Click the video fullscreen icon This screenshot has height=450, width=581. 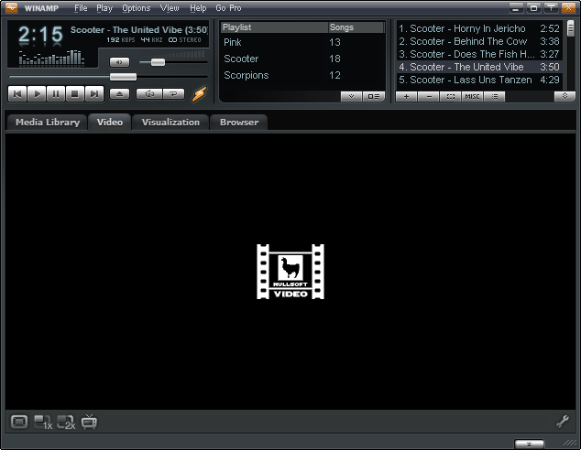[x=19, y=422]
